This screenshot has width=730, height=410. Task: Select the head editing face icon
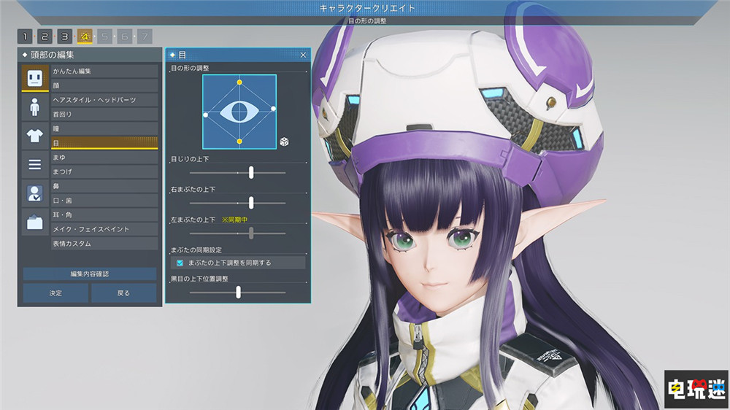[x=35, y=78]
